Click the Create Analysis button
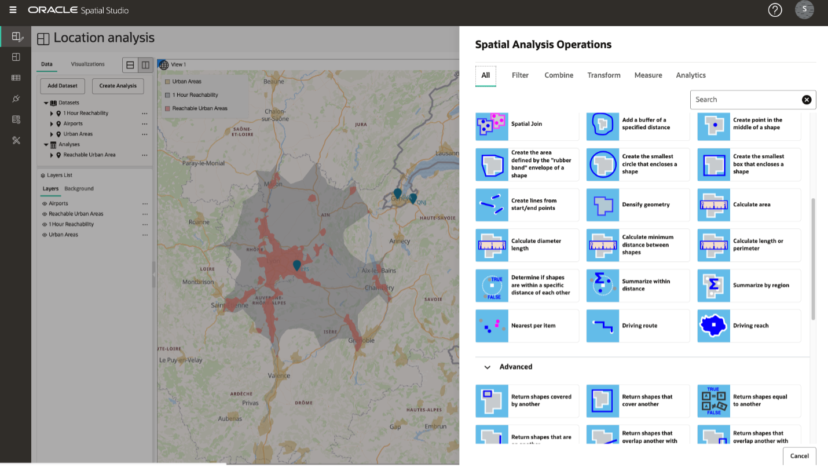The image size is (828, 467). tap(118, 86)
